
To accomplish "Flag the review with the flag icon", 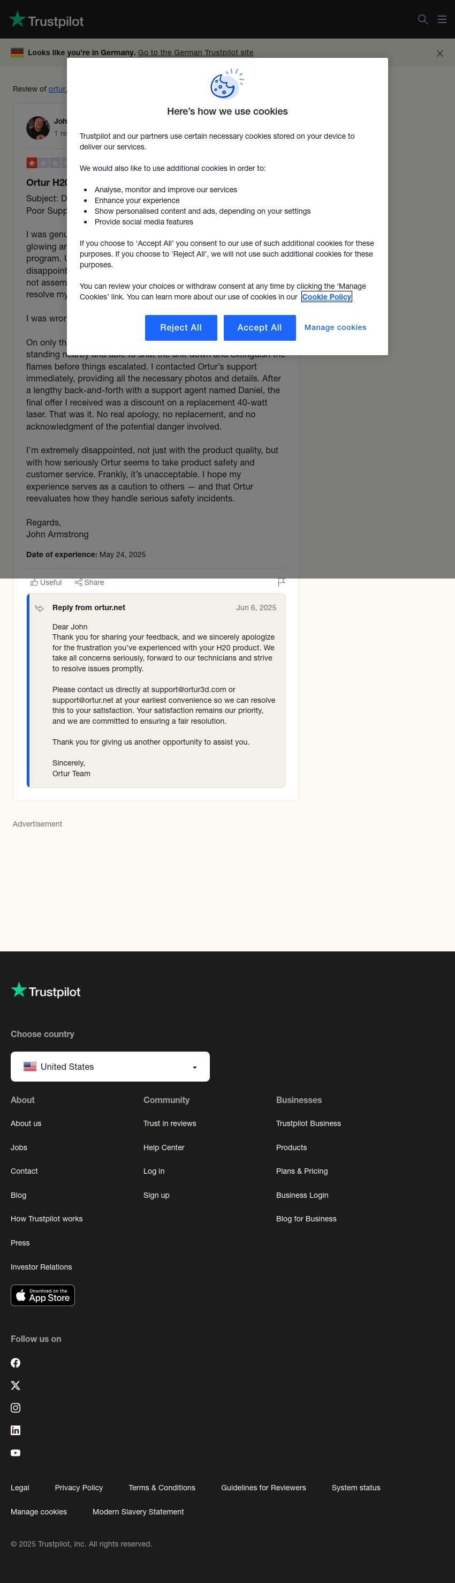I will (x=281, y=582).
